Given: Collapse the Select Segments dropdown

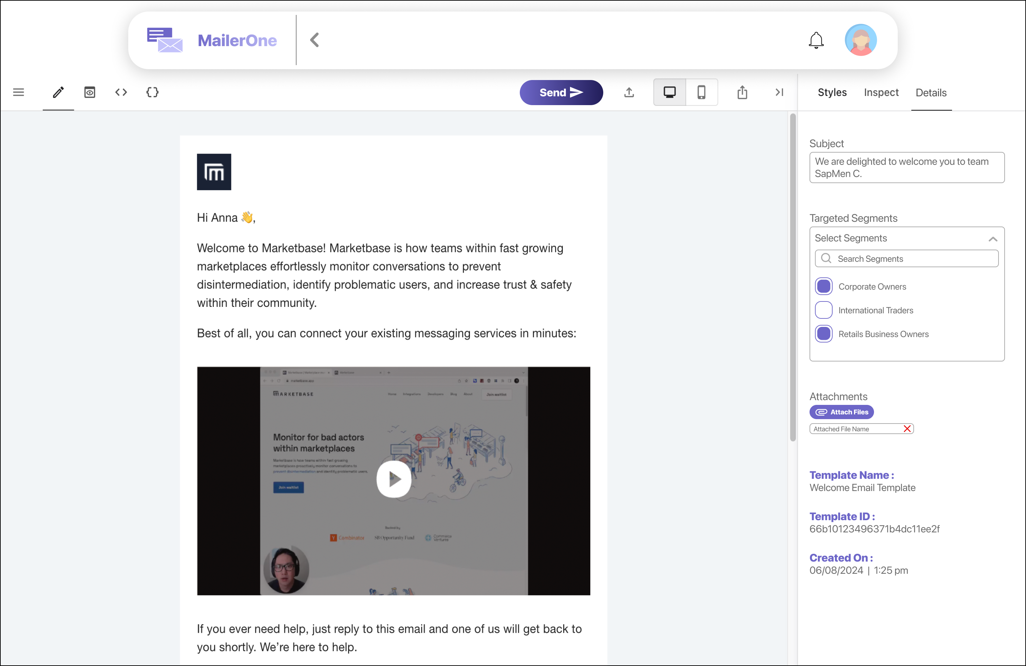Looking at the screenshot, I should click(993, 239).
